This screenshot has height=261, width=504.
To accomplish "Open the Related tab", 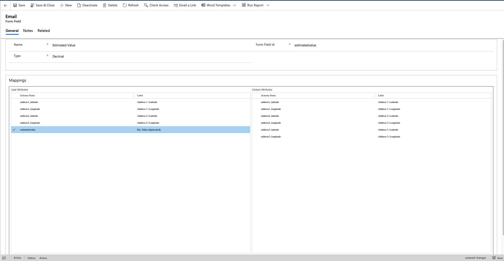I will click(x=44, y=30).
